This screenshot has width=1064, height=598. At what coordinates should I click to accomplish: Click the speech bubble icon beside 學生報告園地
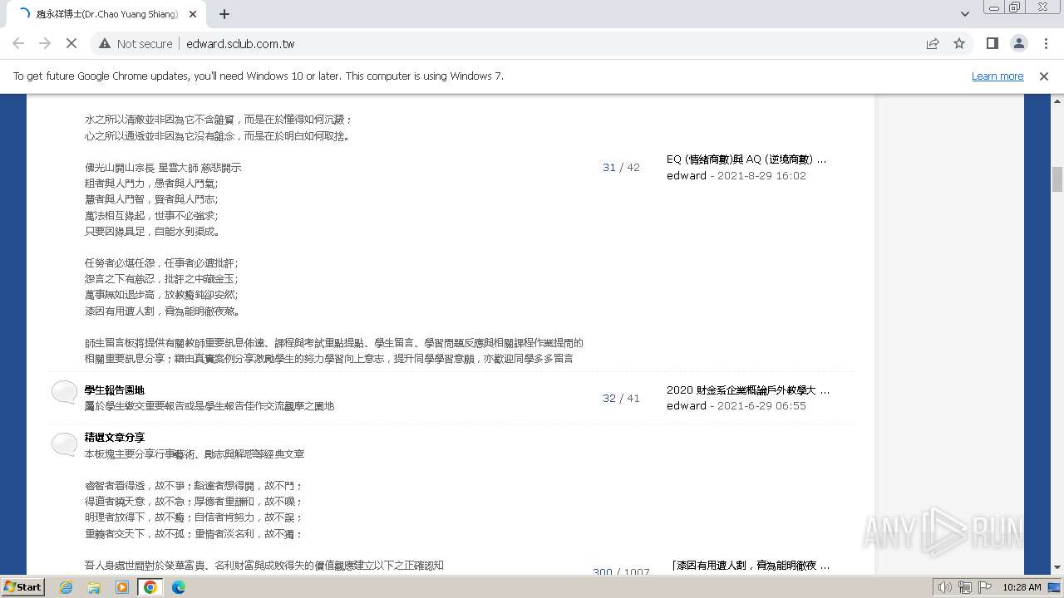coord(64,392)
